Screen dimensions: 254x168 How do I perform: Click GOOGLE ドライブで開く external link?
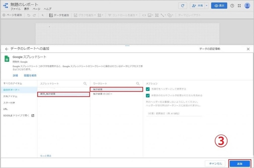(19, 115)
